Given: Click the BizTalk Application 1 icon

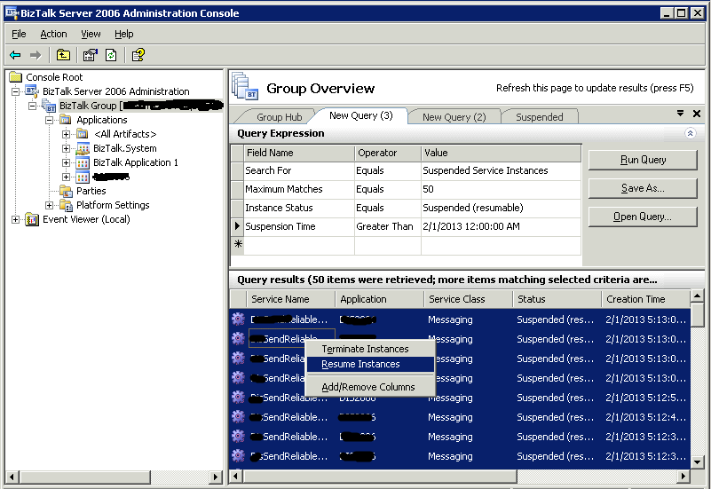Looking at the screenshot, I should click(x=83, y=162).
